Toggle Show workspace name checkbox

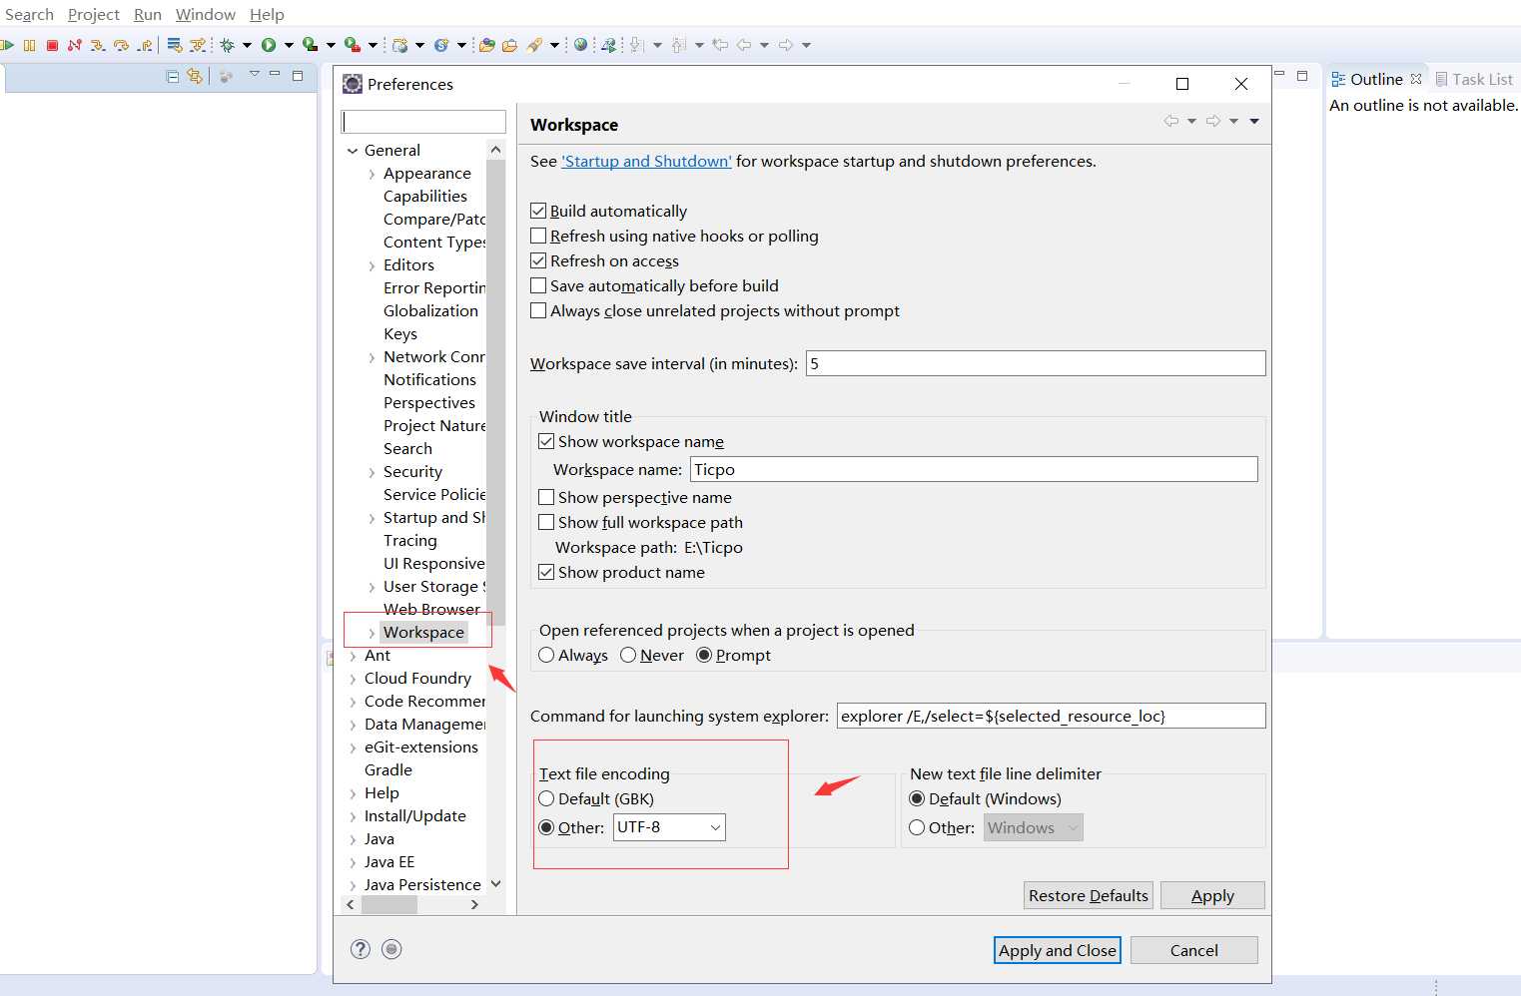546,441
